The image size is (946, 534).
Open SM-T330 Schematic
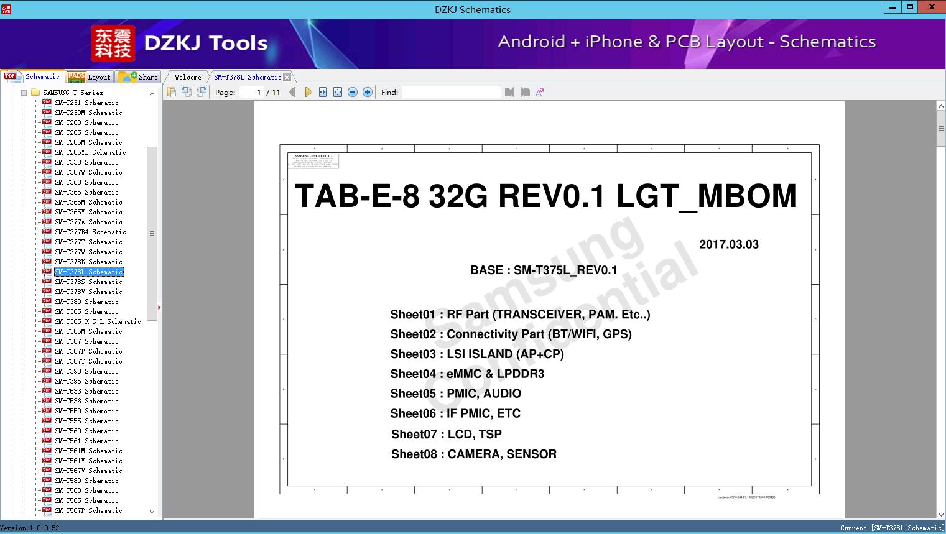[x=86, y=162]
